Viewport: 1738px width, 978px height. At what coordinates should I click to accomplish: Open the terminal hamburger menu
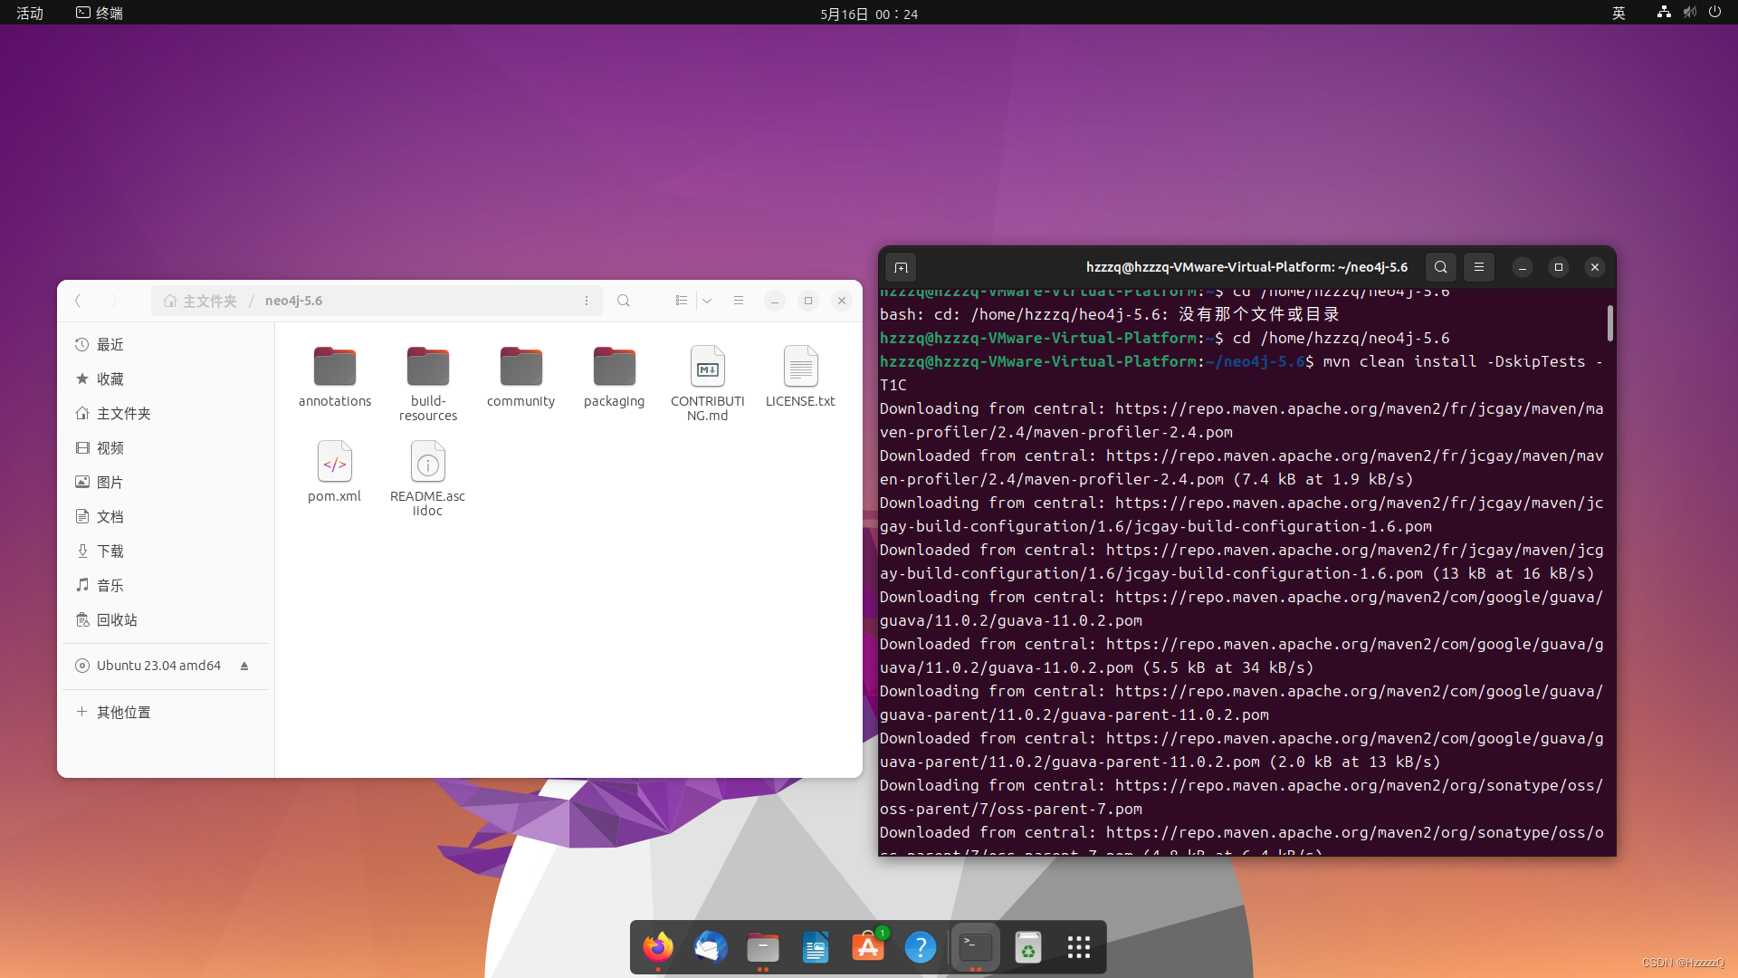(x=1479, y=267)
